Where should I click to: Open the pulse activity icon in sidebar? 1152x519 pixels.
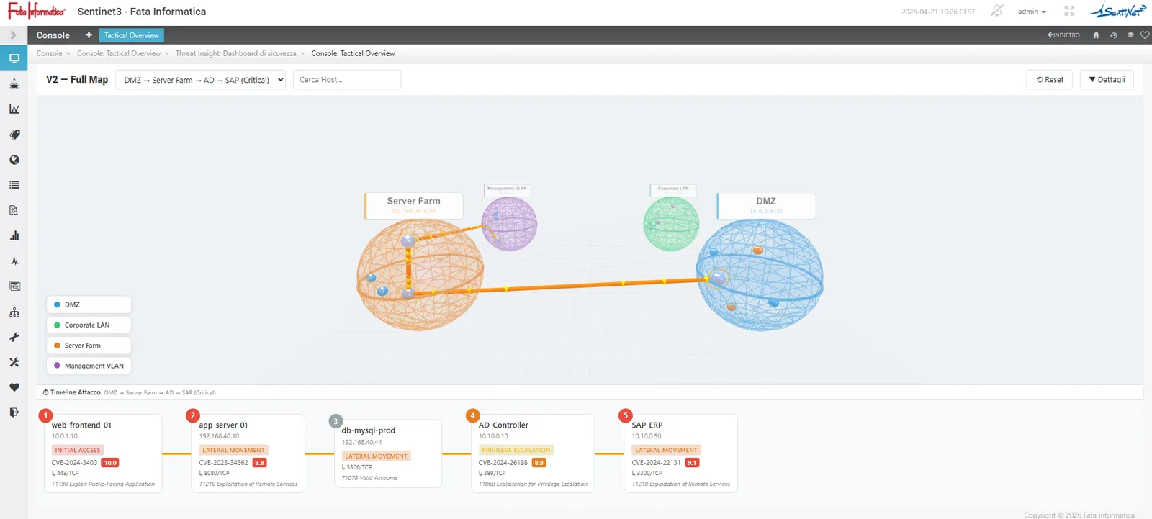(14, 261)
